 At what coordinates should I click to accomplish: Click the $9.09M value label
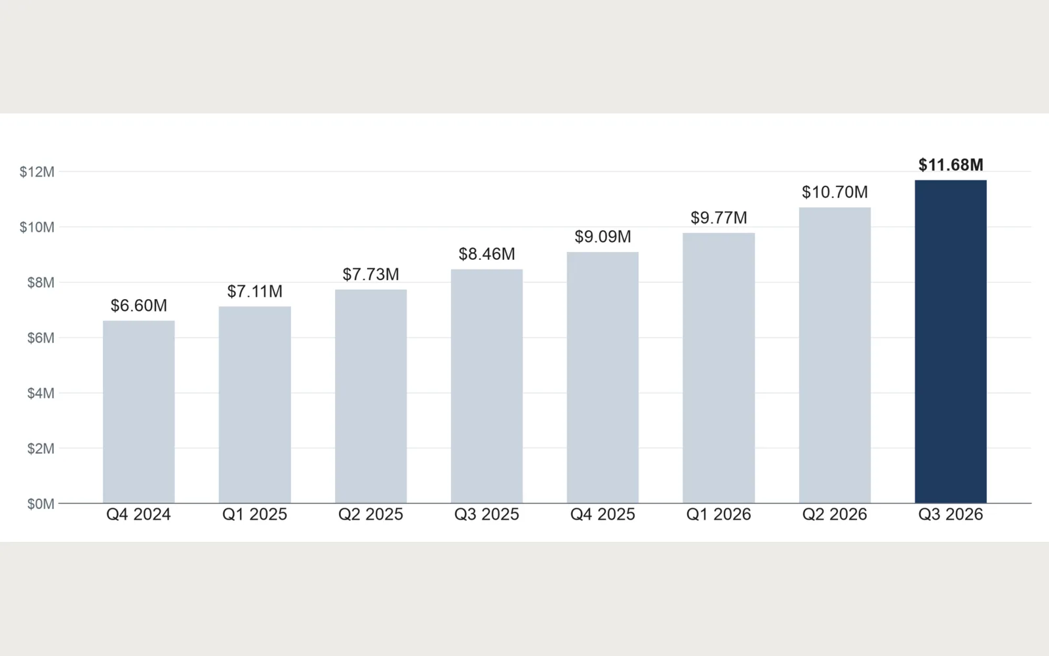coord(603,237)
